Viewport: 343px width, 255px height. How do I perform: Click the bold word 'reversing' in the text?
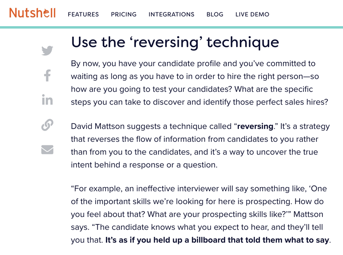pos(255,126)
